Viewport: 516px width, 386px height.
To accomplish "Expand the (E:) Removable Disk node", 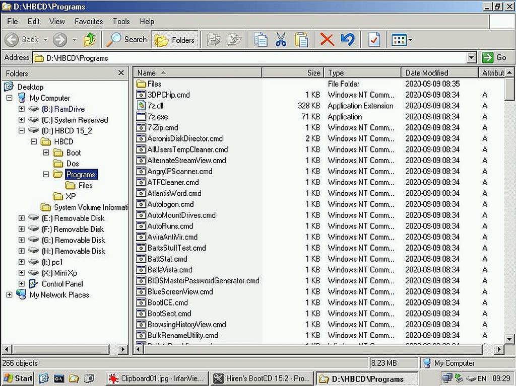I will (x=21, y=218).
